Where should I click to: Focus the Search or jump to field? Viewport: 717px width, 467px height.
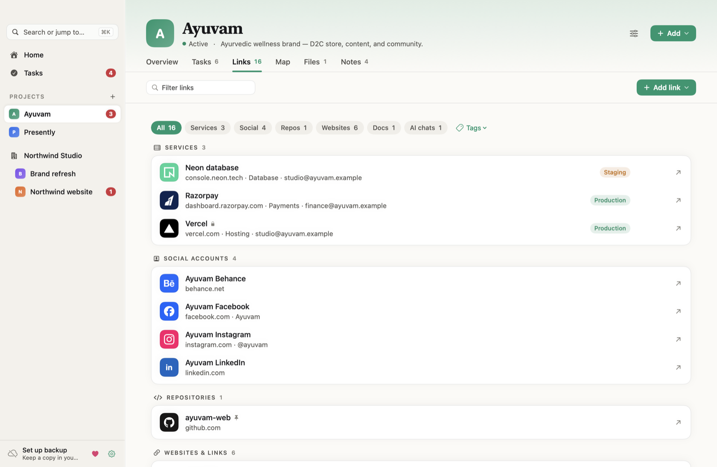62,32
